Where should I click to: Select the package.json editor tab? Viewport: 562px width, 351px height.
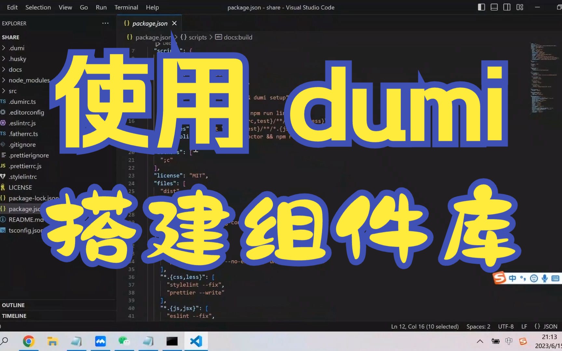[x=149, y=23]
